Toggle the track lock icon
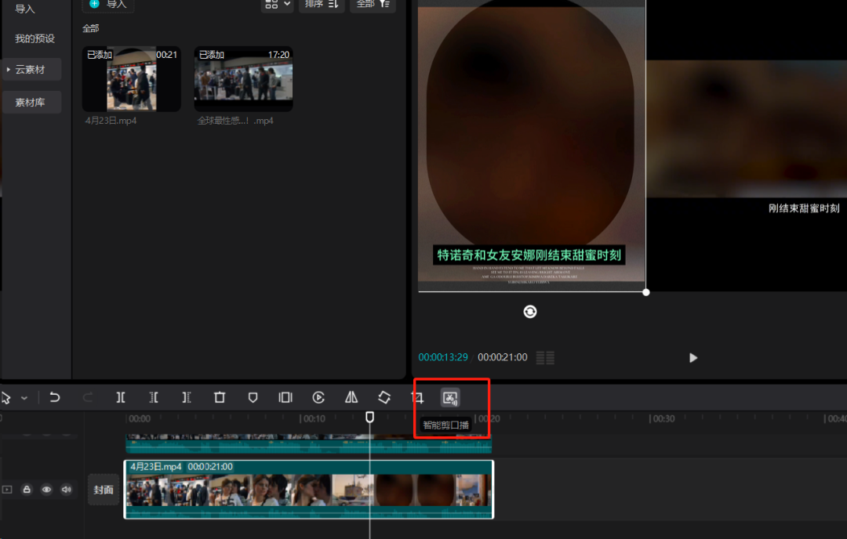The image size is (847, 539). click(x=27, y=490)
